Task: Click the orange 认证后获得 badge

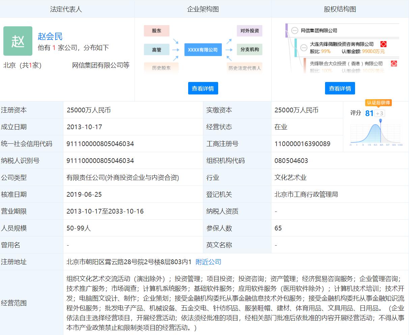Action: pyautogui.click(x=378, y=103)
